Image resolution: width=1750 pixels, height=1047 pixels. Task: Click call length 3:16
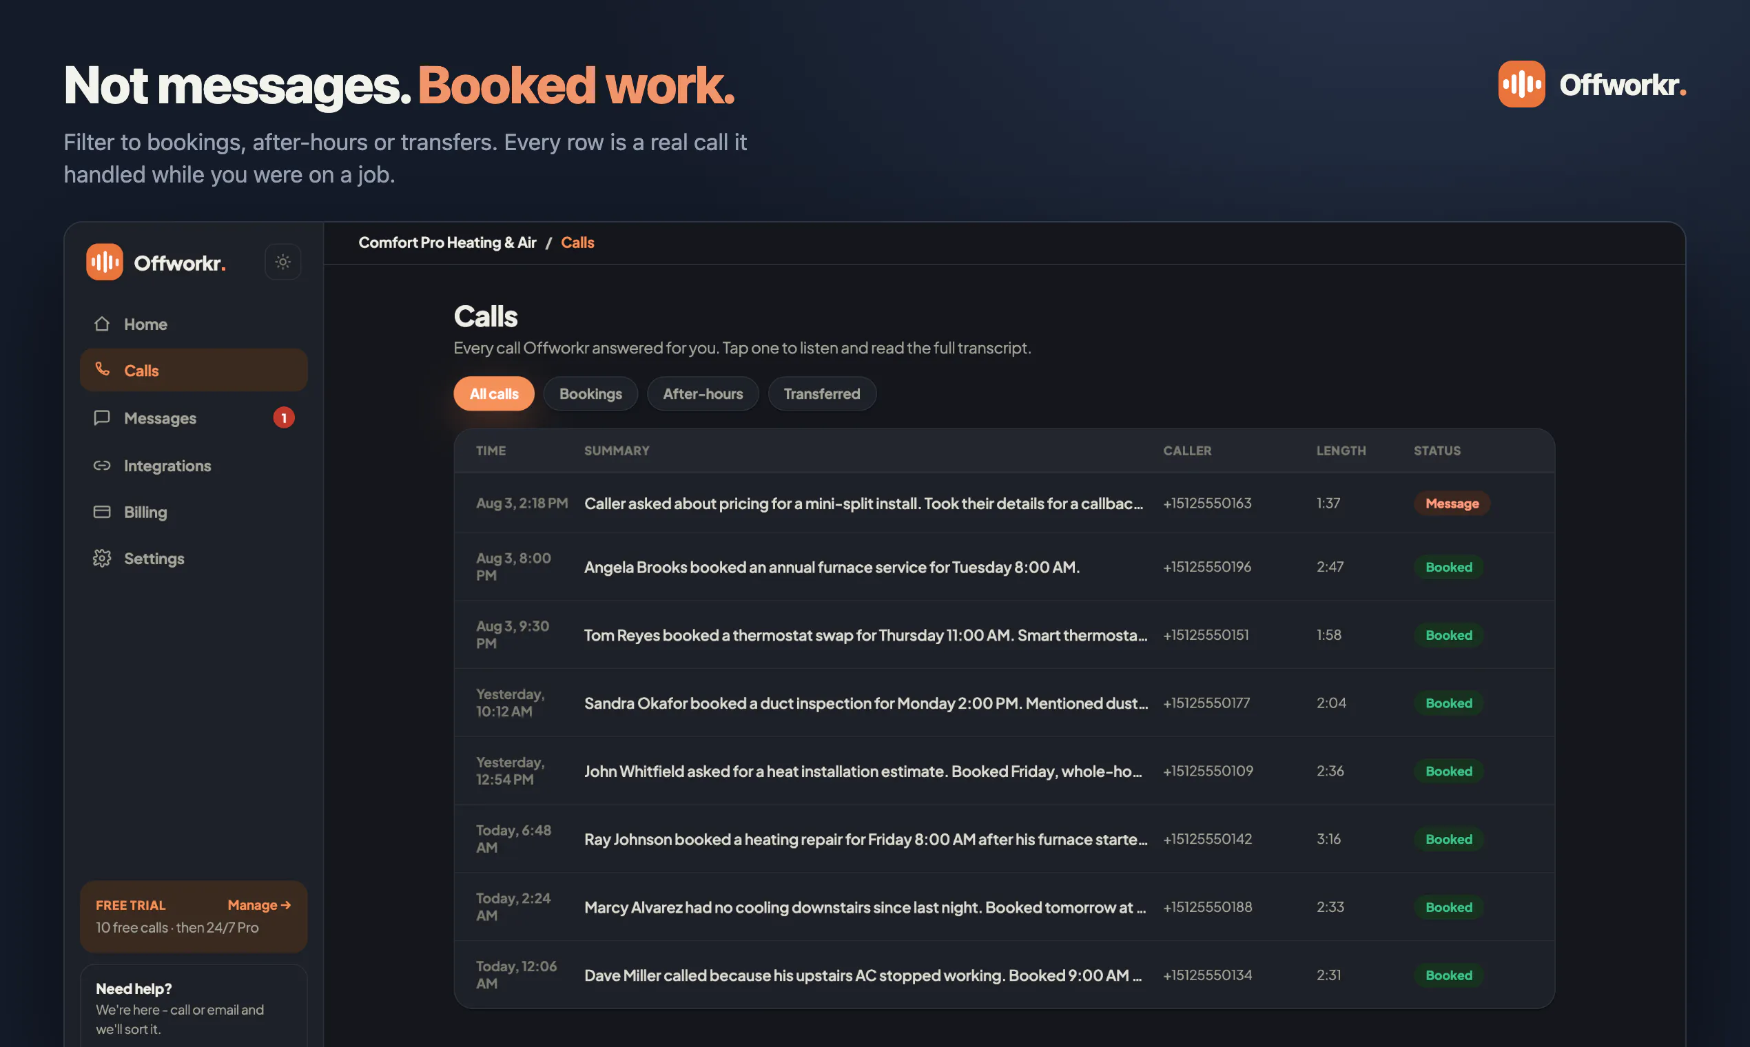[x=1329, y=839]
